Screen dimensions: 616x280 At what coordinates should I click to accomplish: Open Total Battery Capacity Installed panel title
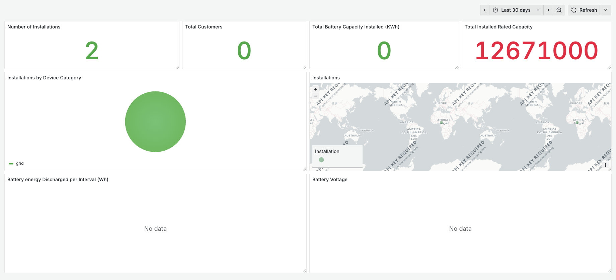pos(356,27)
